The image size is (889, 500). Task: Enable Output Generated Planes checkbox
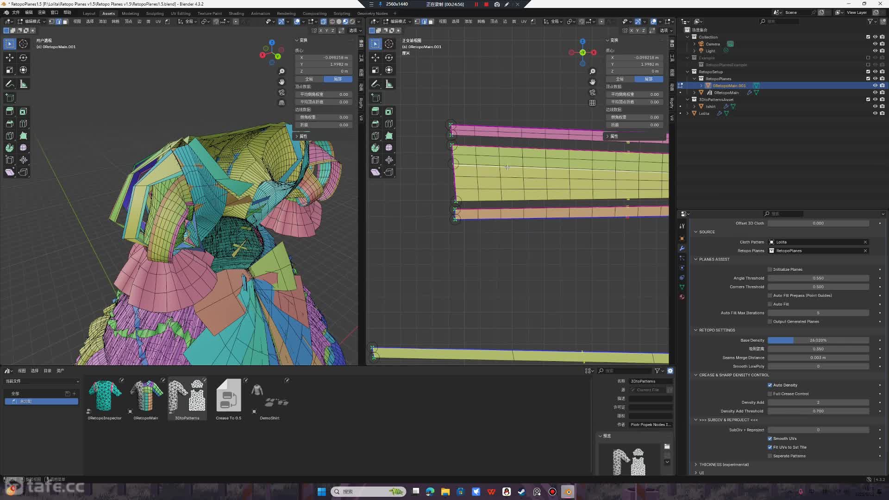[770, 322]
